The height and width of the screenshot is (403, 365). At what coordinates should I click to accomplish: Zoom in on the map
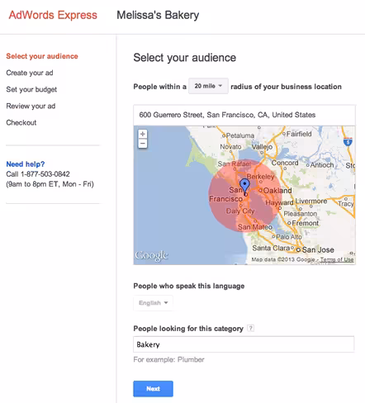point(143,134)
